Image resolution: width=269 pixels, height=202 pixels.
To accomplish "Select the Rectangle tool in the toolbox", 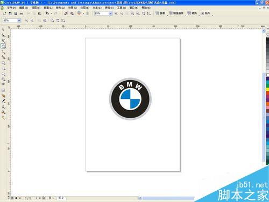I will pos(3,63).
